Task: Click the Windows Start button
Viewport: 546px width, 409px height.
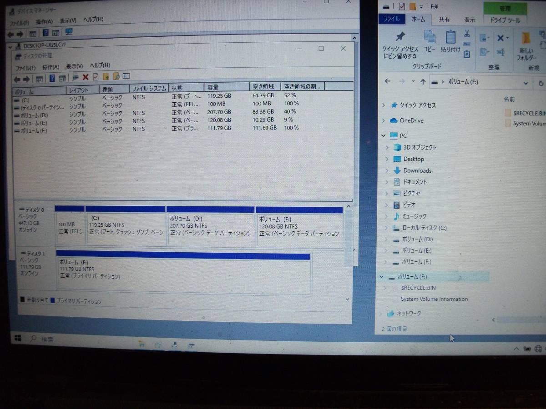Action: 18,338
